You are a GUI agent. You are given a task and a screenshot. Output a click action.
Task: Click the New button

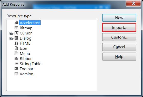119,18
